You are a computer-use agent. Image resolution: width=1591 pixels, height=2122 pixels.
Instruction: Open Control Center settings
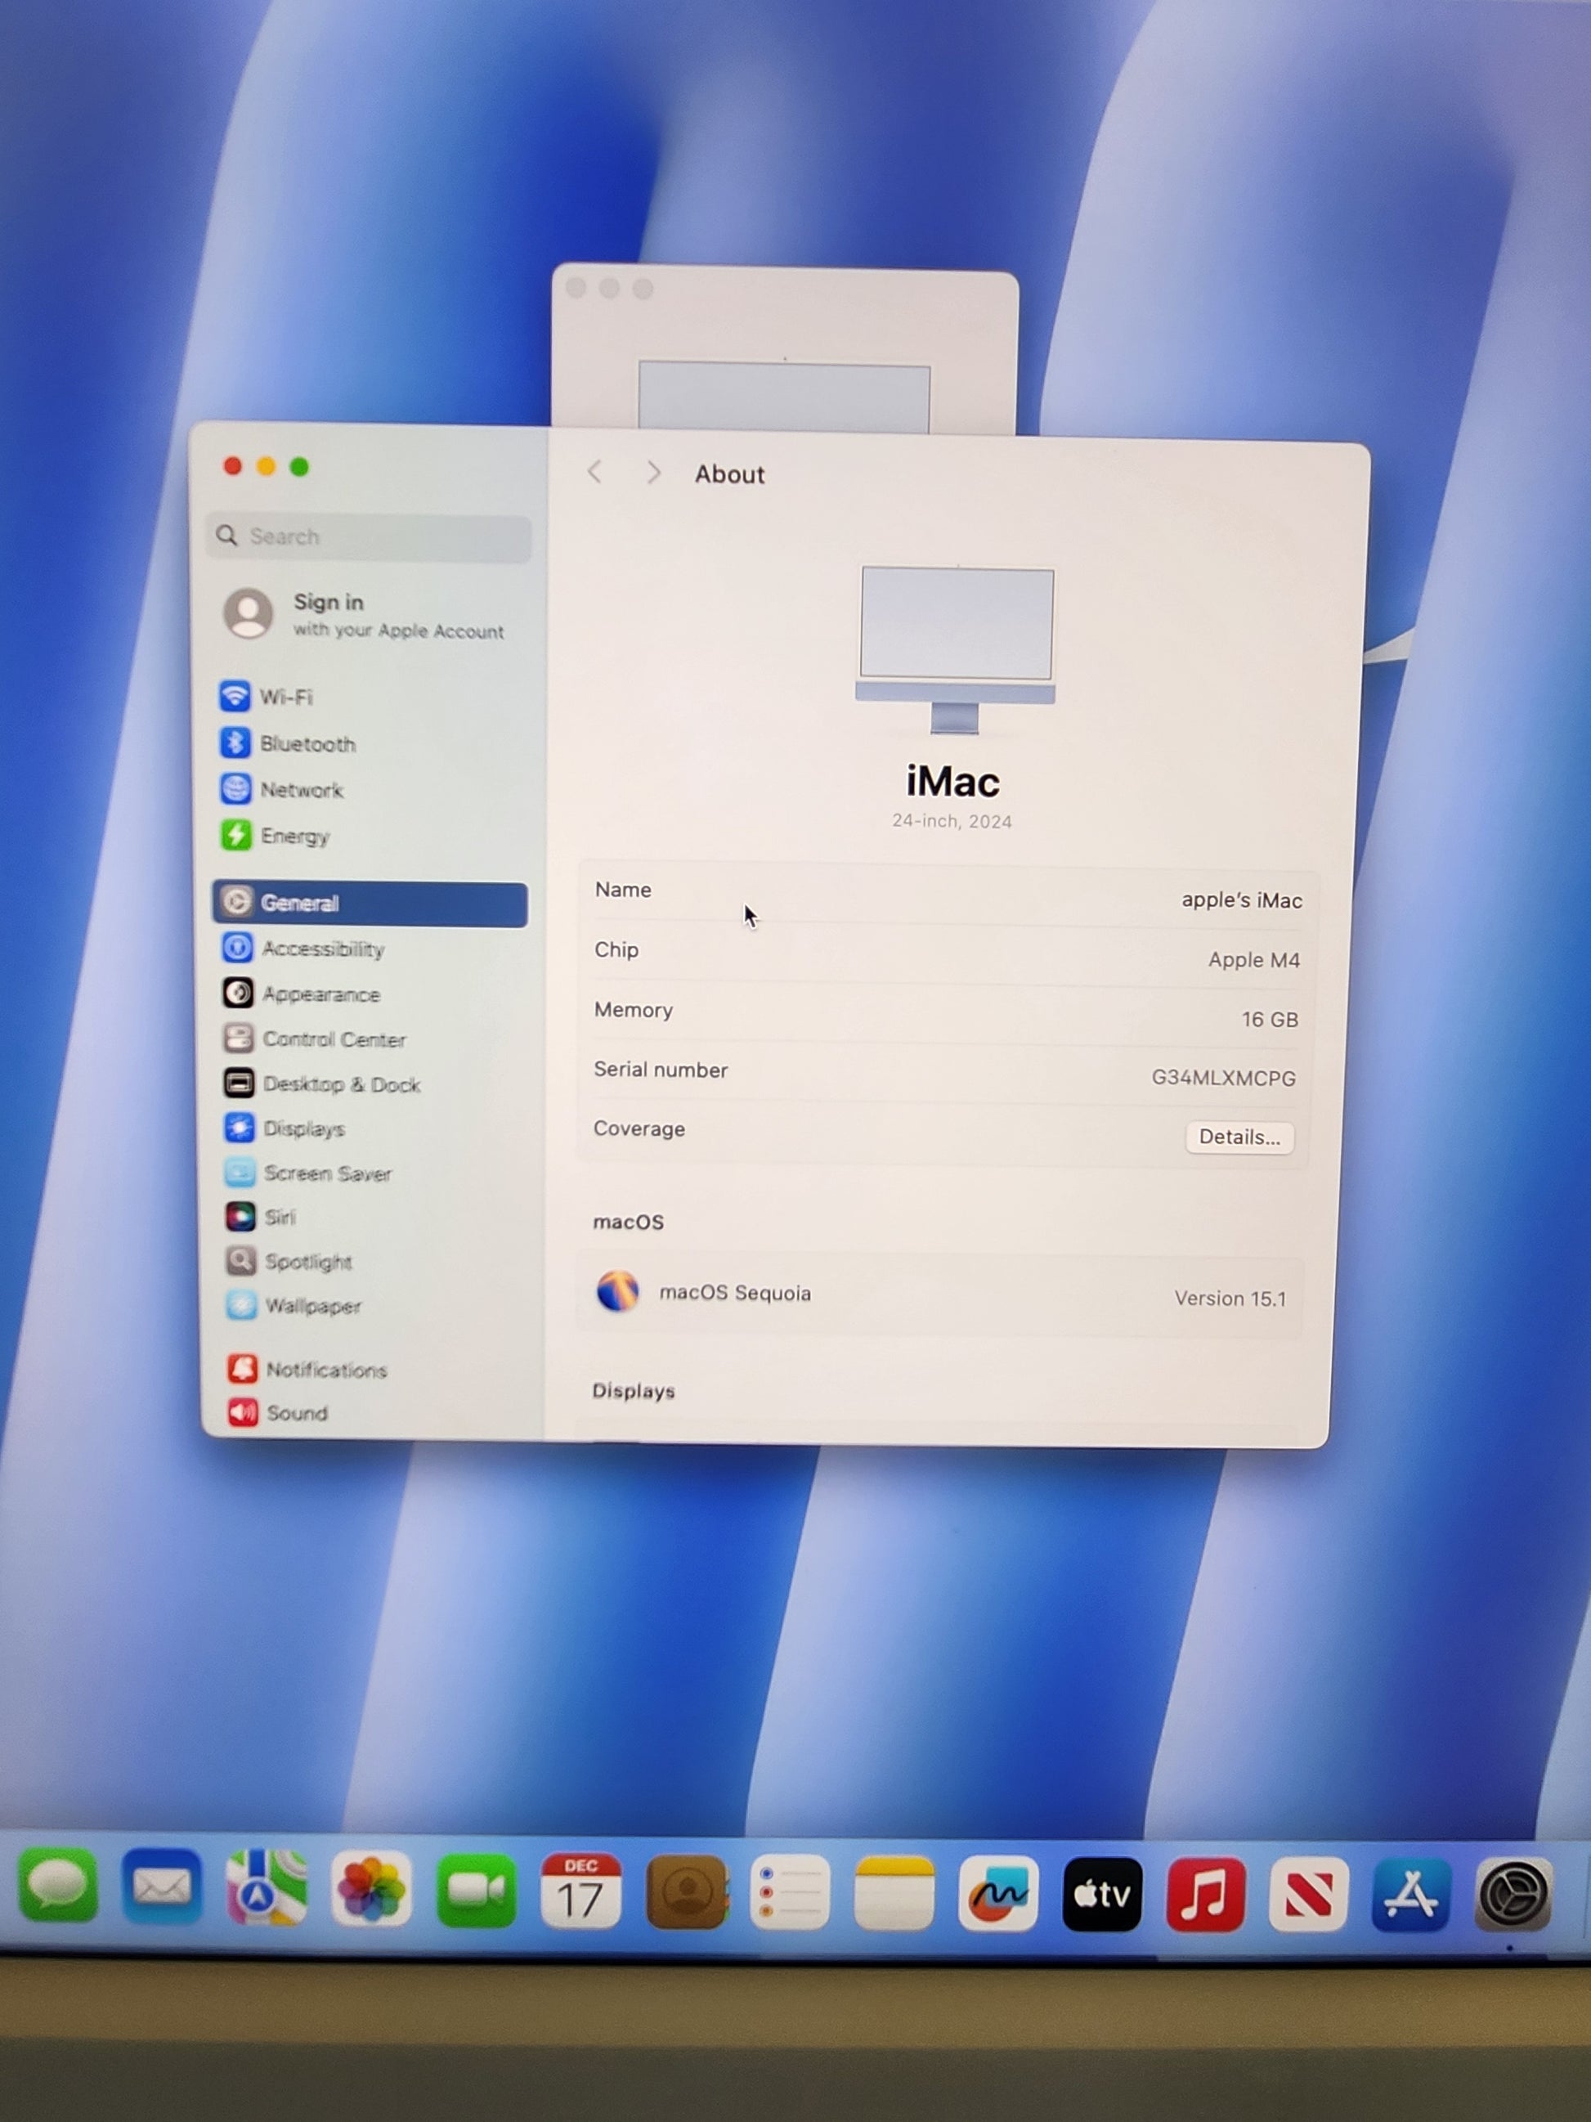pos(334,1039)
